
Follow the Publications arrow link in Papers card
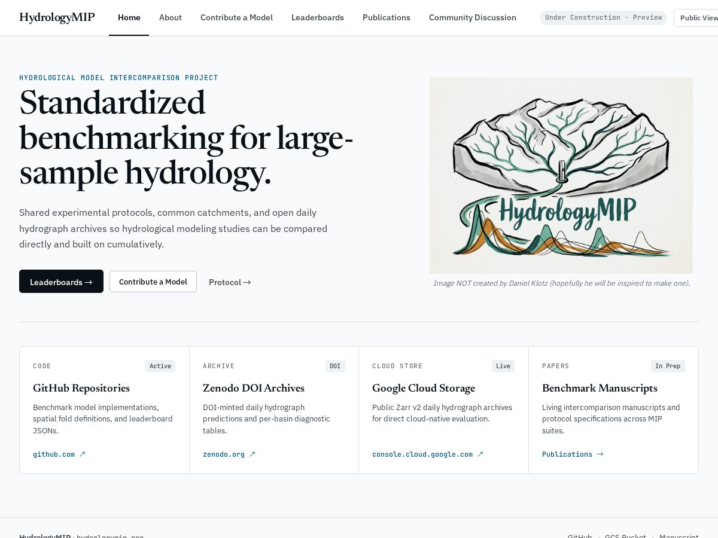[x=573, y=454]
